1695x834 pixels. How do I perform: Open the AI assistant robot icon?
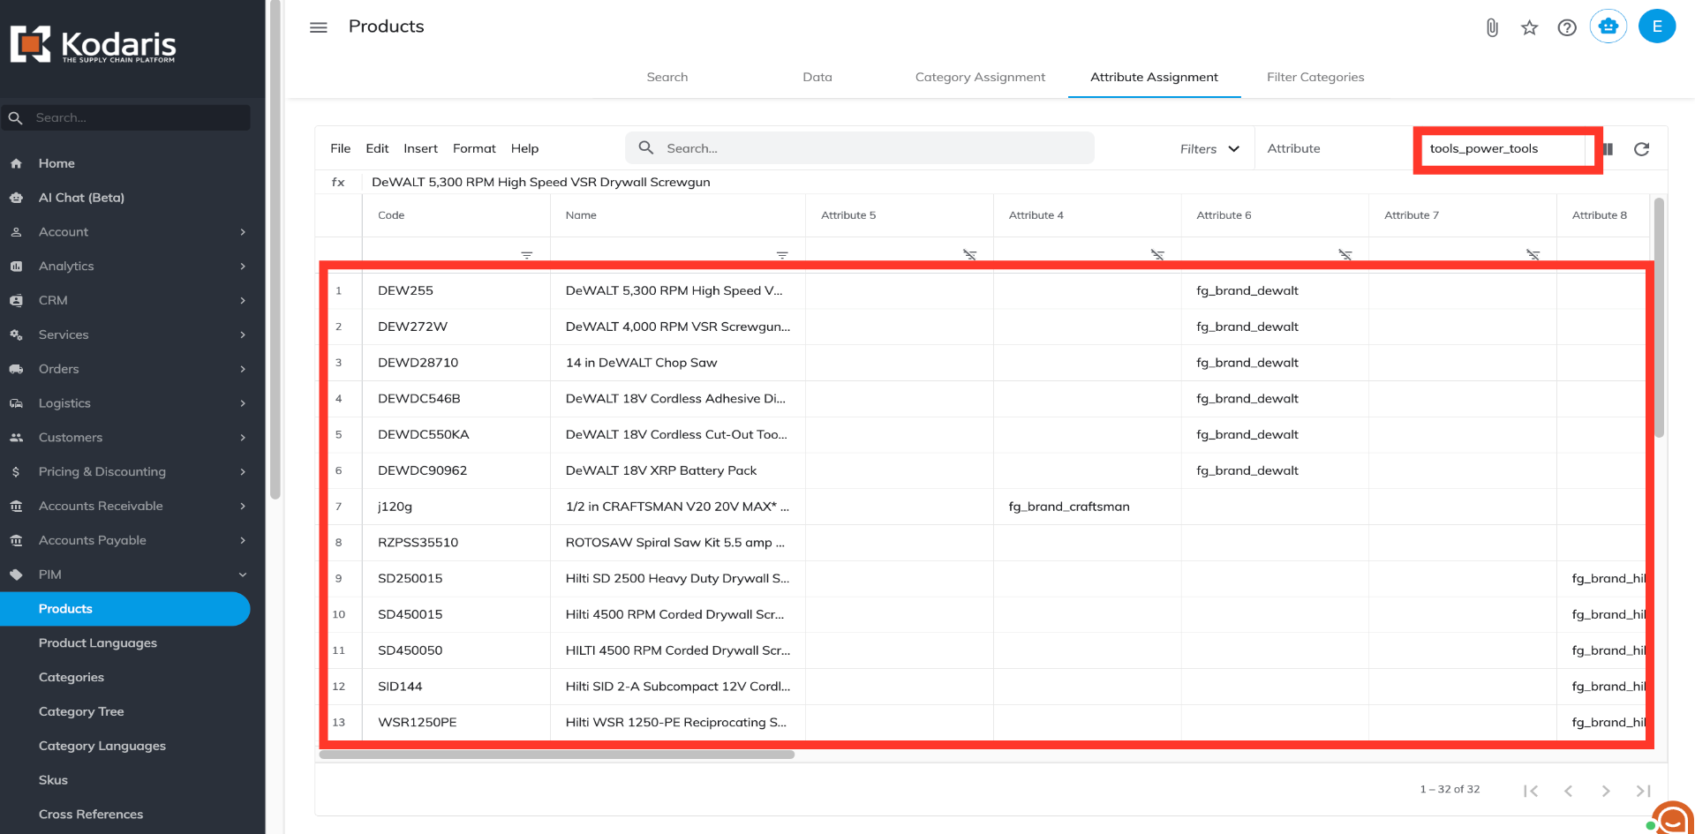pyautogui.click(x=1608, y=26)
